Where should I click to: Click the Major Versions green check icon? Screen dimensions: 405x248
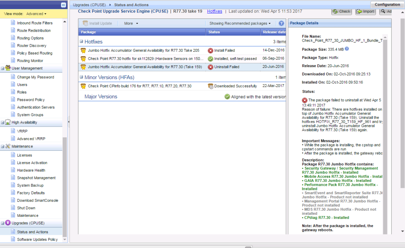pos(227,97)
